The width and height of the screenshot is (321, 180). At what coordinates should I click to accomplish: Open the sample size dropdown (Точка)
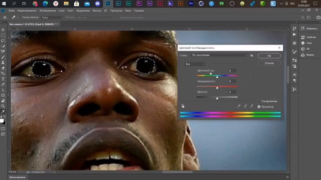(x=52, y=17)
